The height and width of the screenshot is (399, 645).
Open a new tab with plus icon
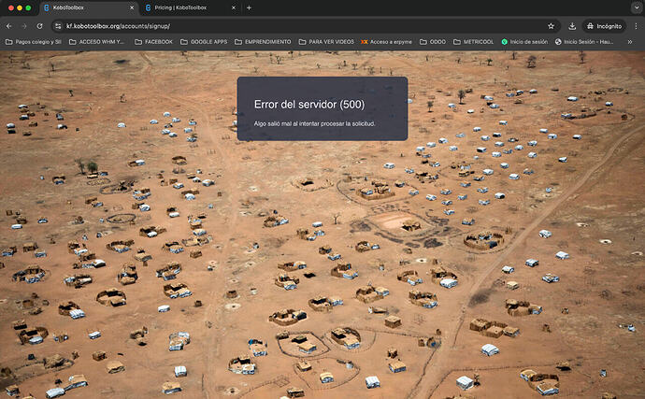(x=249, y=7)
